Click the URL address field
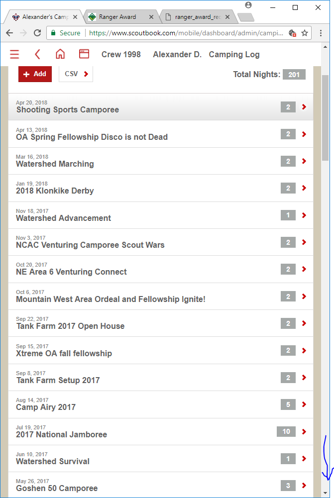 coord(186,33)
